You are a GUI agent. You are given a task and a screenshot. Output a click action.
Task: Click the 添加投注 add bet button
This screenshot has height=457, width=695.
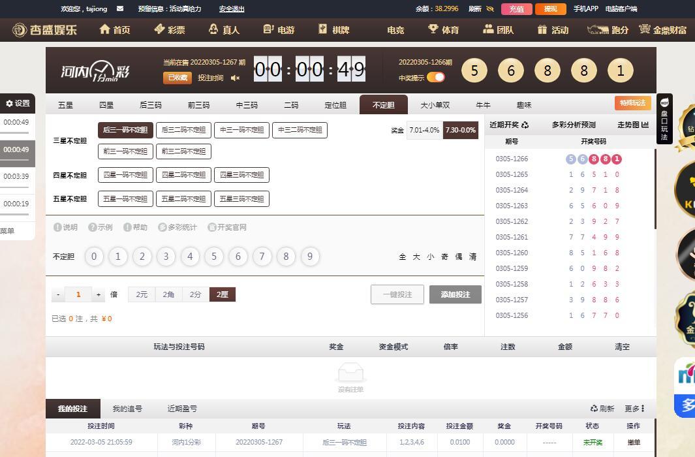(455, 294)
